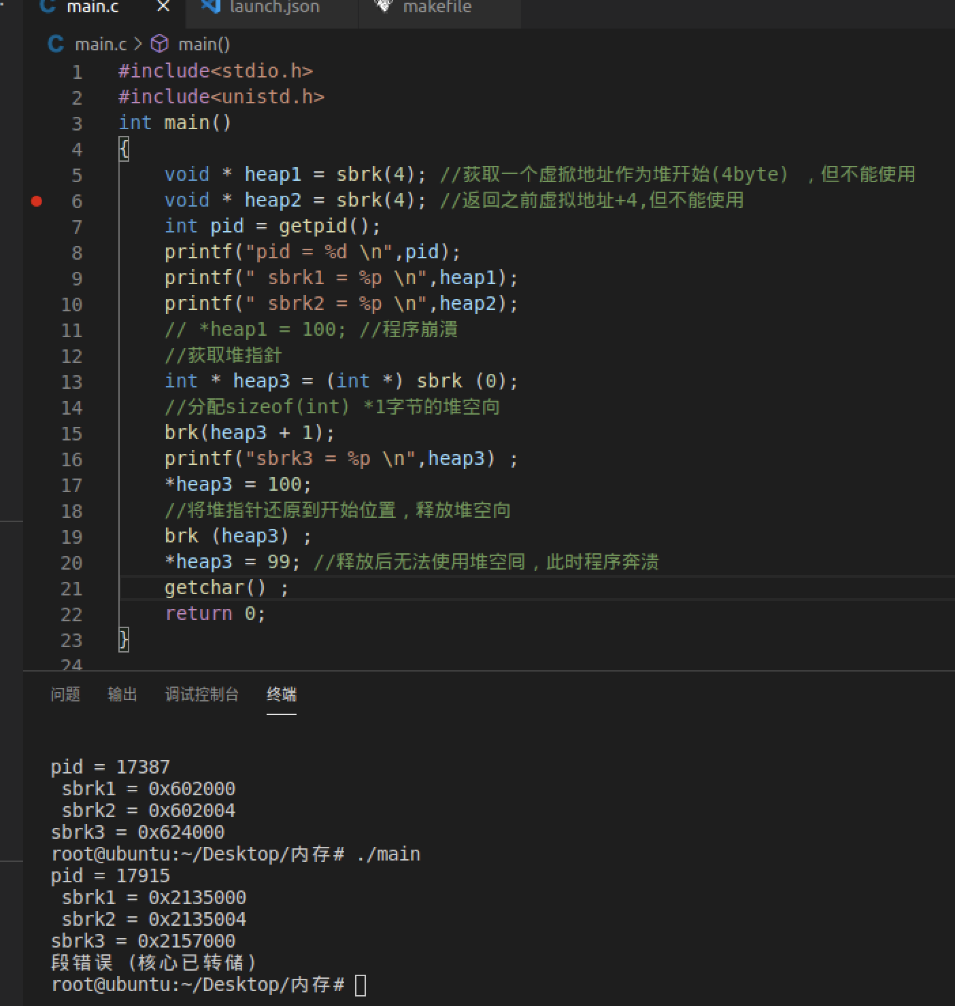The height and width of the screenshot is (1006, 955).
Task: Click the cube symbol icon in breadcrumb
Action: (x=159, y=44)
